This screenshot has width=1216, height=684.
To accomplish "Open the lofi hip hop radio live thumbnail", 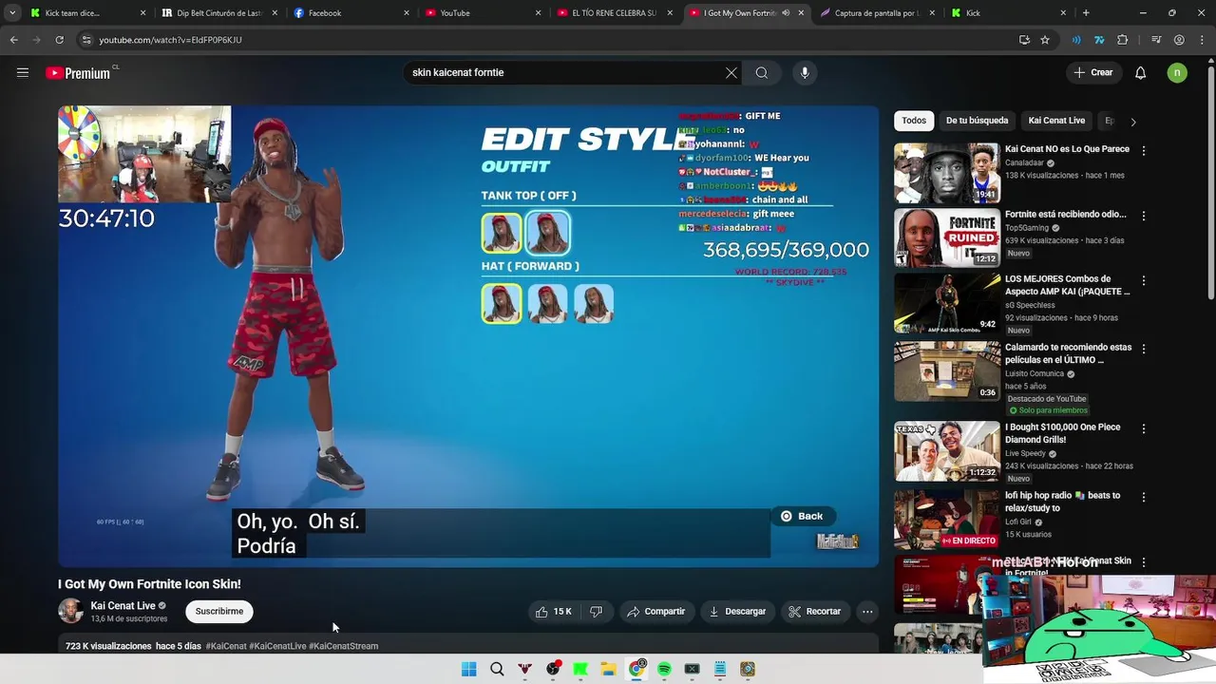I will pyautogui.click(x=947, y=520).
